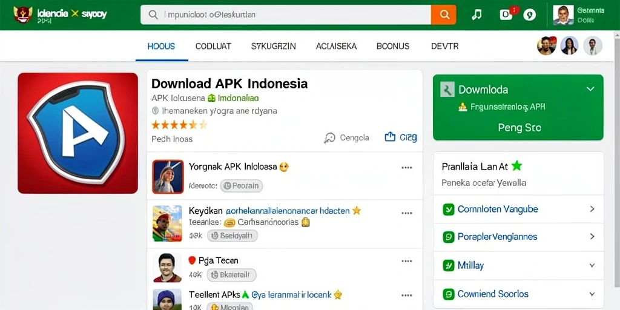Click the Cownlend Soorlos label
620x310 pixels.
point(493,294)
